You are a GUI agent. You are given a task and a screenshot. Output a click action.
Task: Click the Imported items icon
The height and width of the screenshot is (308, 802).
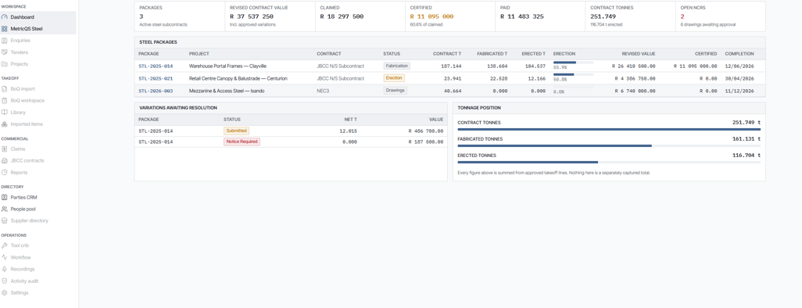pyautogui.click(x=5, y=124)
